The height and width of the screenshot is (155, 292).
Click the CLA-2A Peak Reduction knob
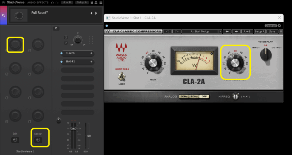(235, 62)
